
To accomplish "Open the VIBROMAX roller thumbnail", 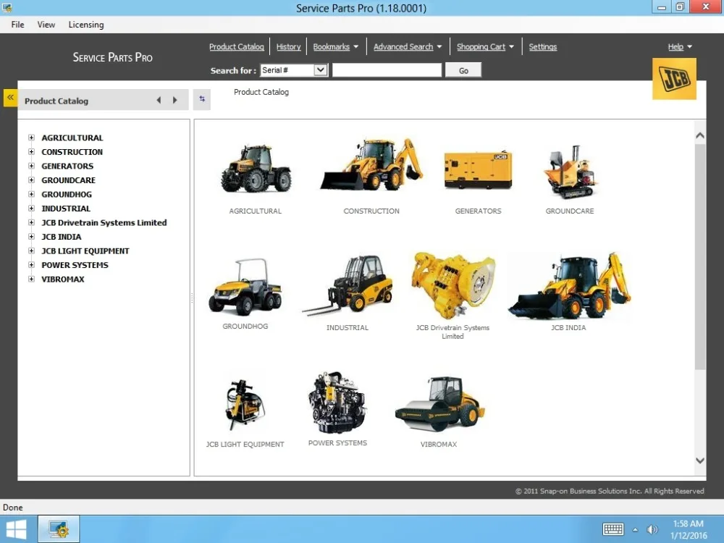I will [439, 404].
